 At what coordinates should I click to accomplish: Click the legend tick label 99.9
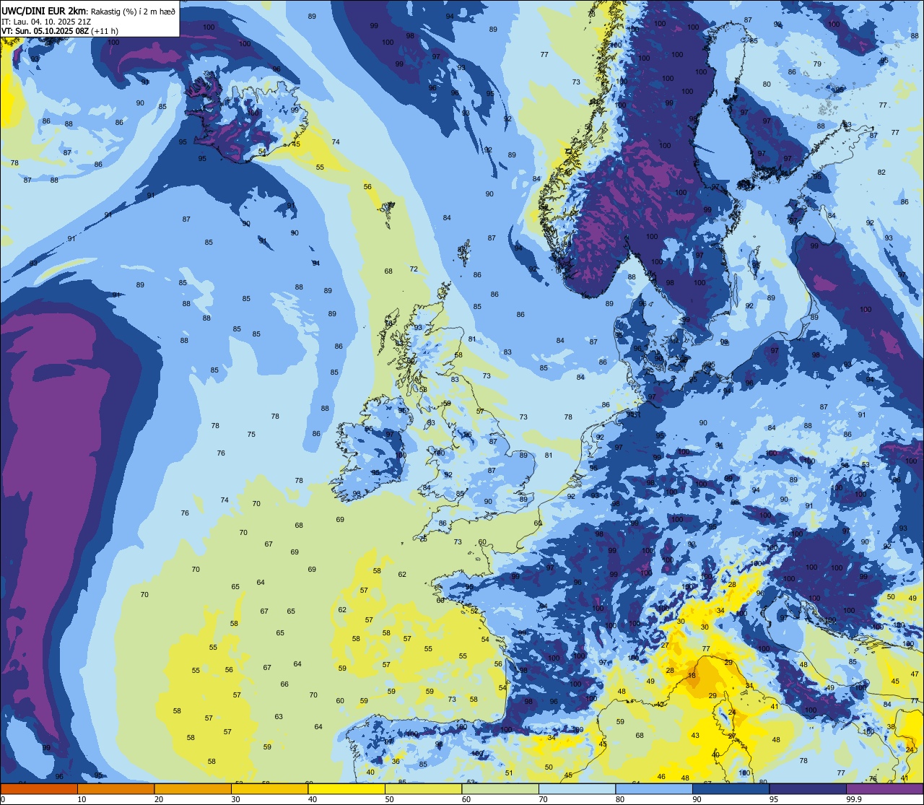[x=853, y=799]
